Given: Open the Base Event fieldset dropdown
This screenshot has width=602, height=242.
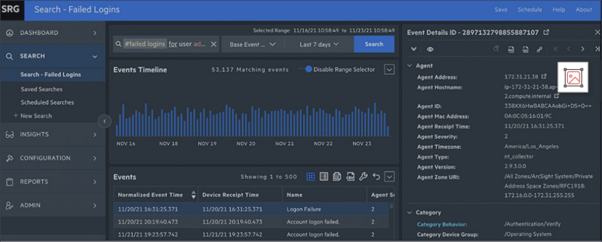Looking at the screenshot, I should click(x=253, y=45).
